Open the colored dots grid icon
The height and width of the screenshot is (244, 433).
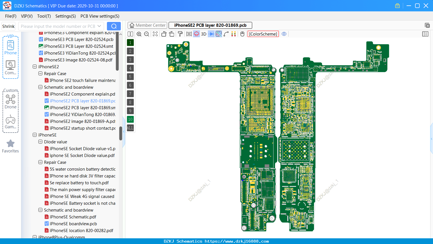click(x=234, y=34)
